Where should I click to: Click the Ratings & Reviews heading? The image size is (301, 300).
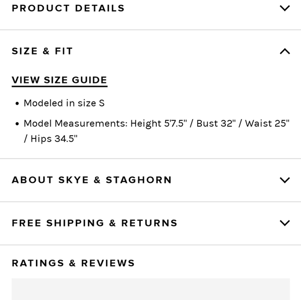point(73,263)
